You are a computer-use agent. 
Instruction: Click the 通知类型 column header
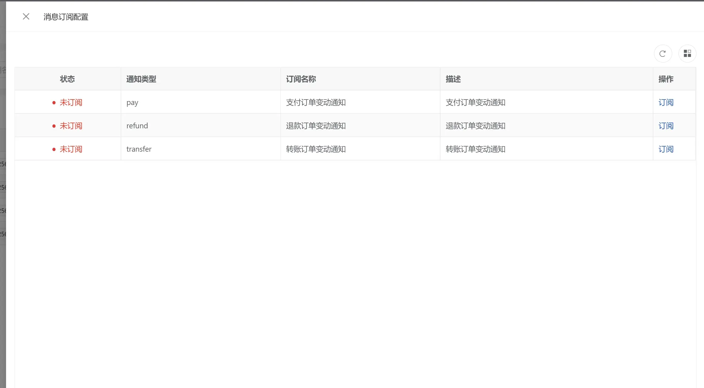[x=141, y=79]
